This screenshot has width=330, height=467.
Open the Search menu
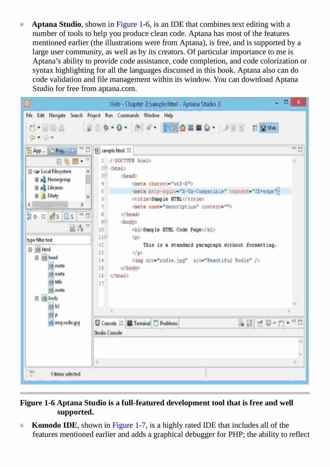tap(77, 115)
